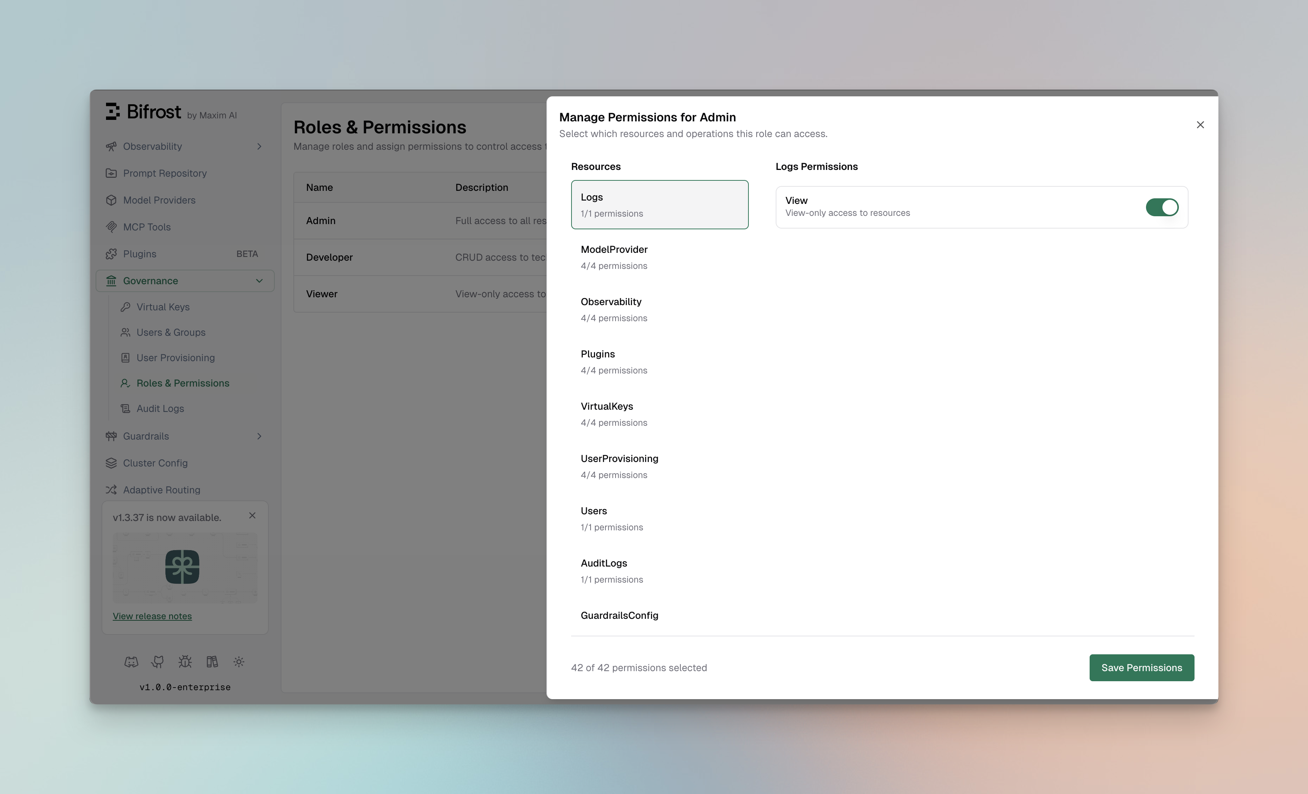Open Audit Logs from the sidebar
Image resolution: width=1308 pixels, height=794 pixels.
160,409
